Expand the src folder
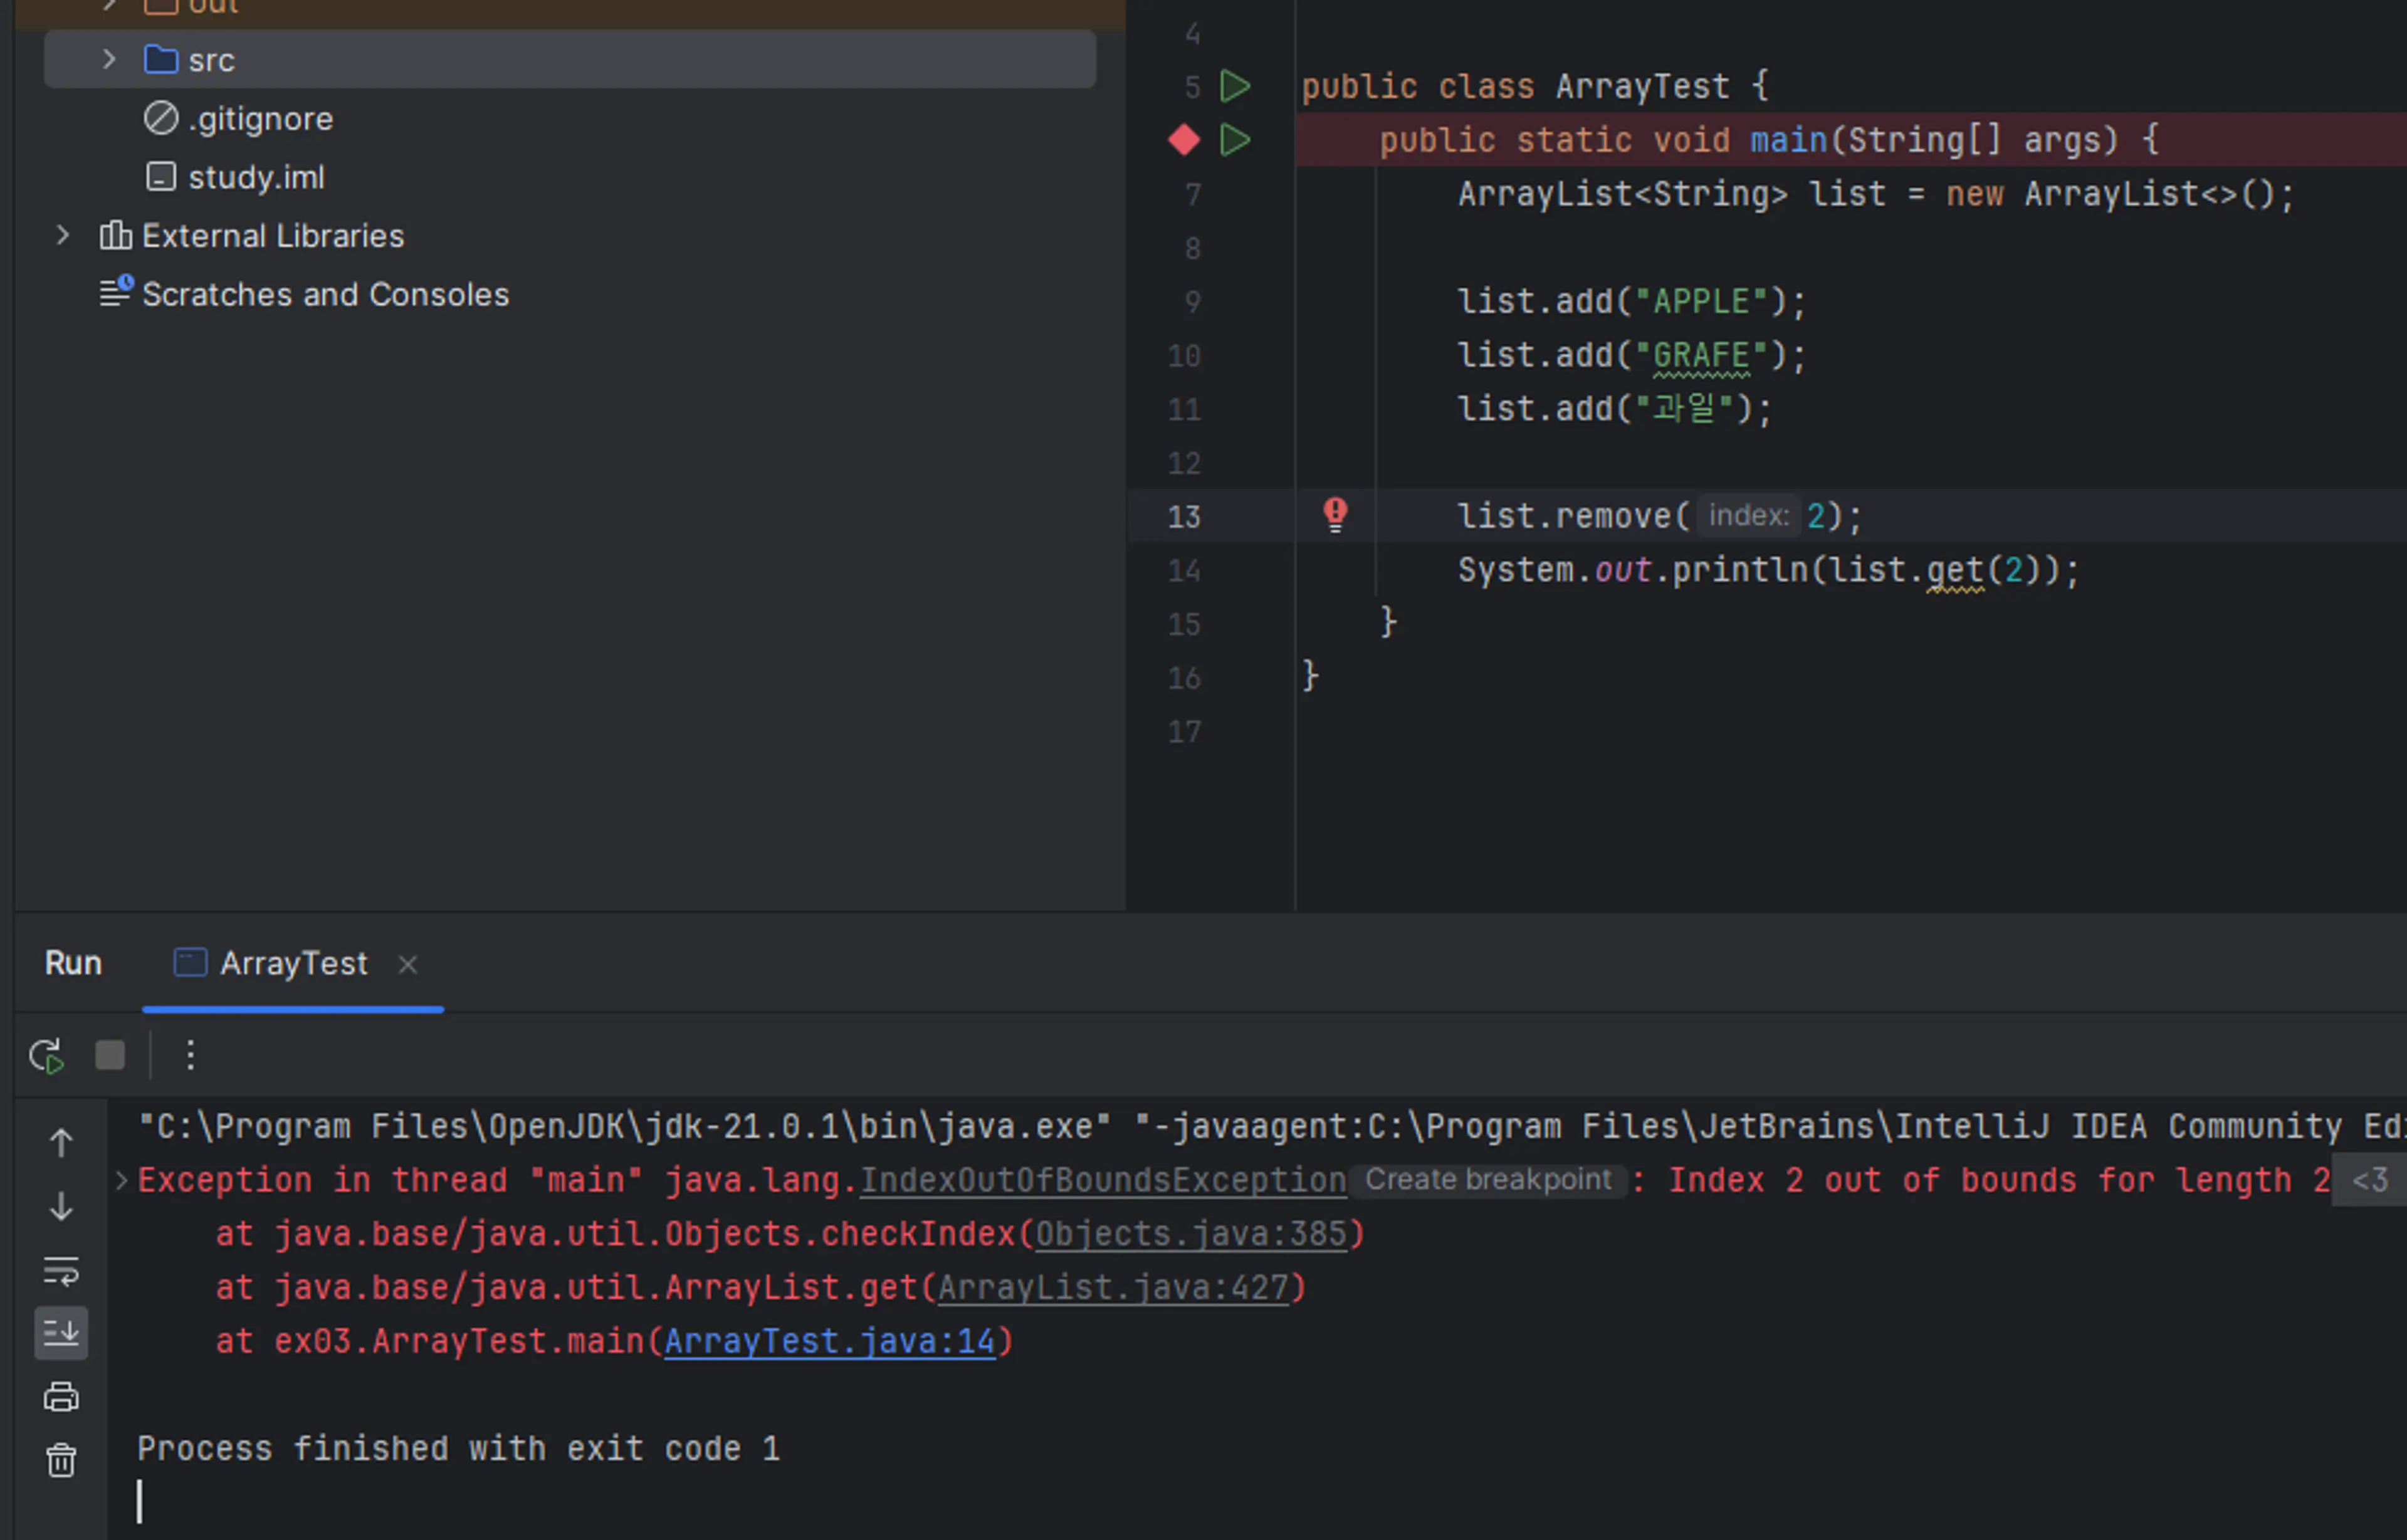Image resolution: width=2407 pixels, height=1540 pixels. (x=109, y=60)
